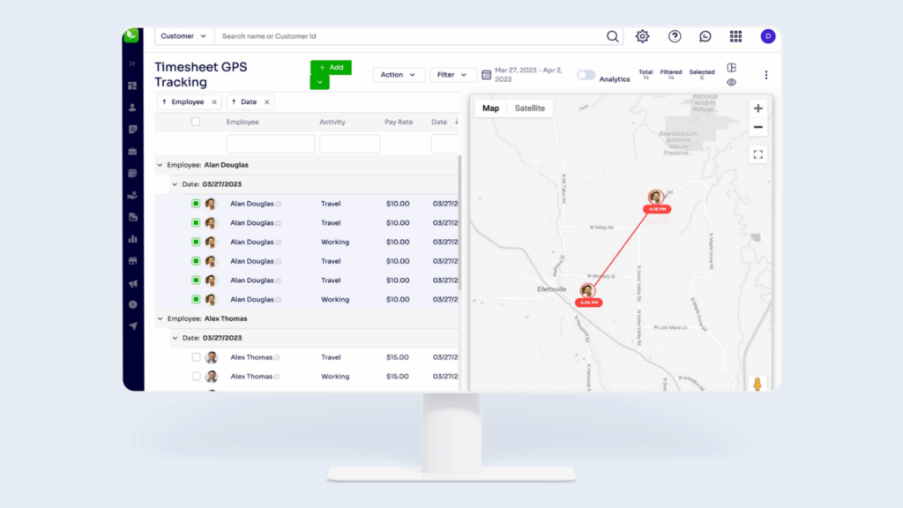The width and height of the screenshot is (903, 508).
Task: Select the Map tab
Action: click(491, 108)
